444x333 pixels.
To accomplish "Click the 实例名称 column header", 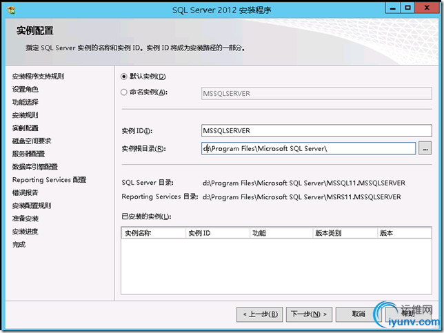I will (x=154, y=233).
